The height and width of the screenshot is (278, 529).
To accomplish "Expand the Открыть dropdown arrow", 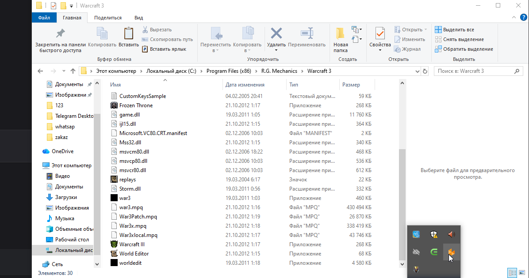I will pyautogui.click(x=426, y=30).
